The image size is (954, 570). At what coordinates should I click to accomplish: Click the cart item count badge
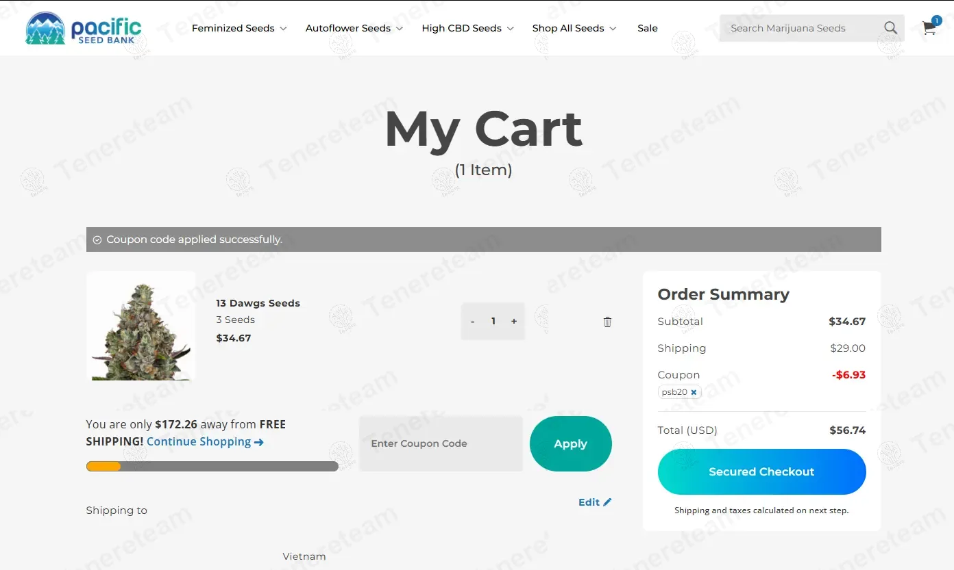tap(937, 21)
